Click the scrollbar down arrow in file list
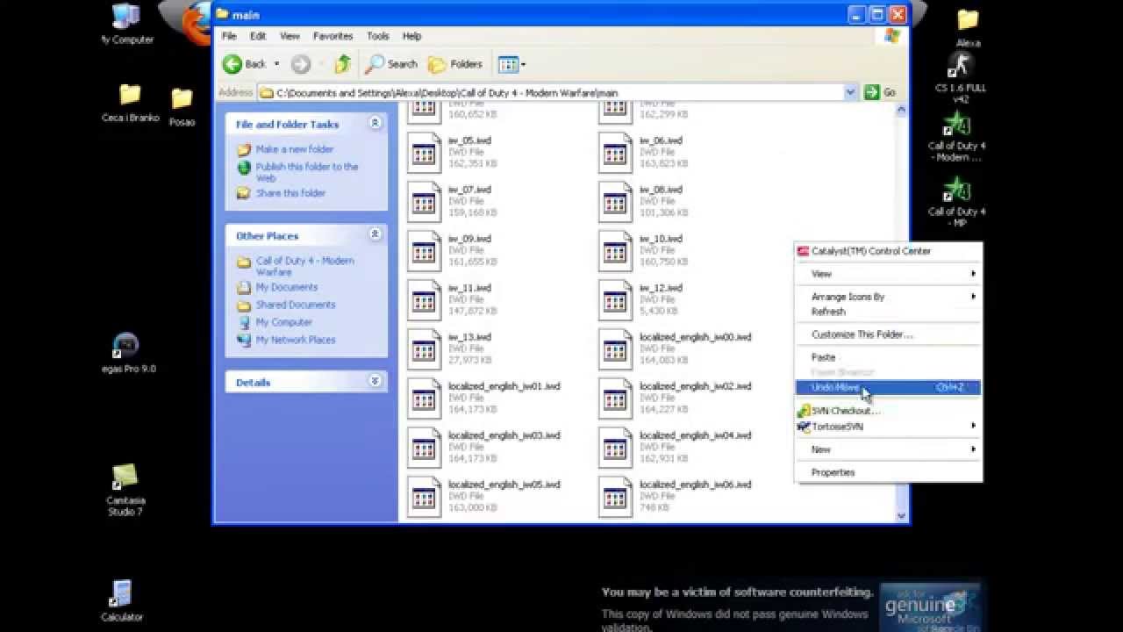Image resolution: width=1123 pixels, height=632 pixels. coord(901,516)
